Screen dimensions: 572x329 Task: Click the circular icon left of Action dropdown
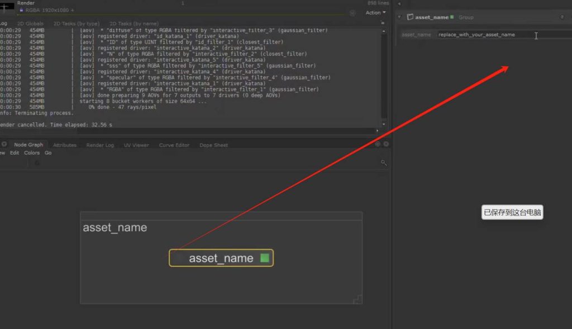click(352, 13)
